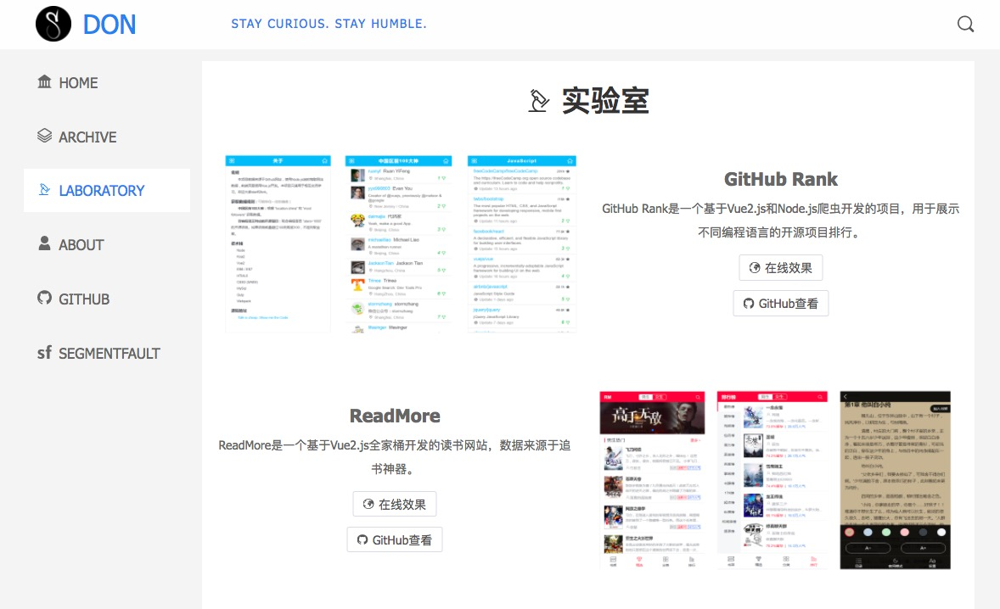Image resolution: width=1000 pixels, height=609 pixels.
Task: Open the GitHub Rank about-page screenshot
Action: [x=278, y=243]
